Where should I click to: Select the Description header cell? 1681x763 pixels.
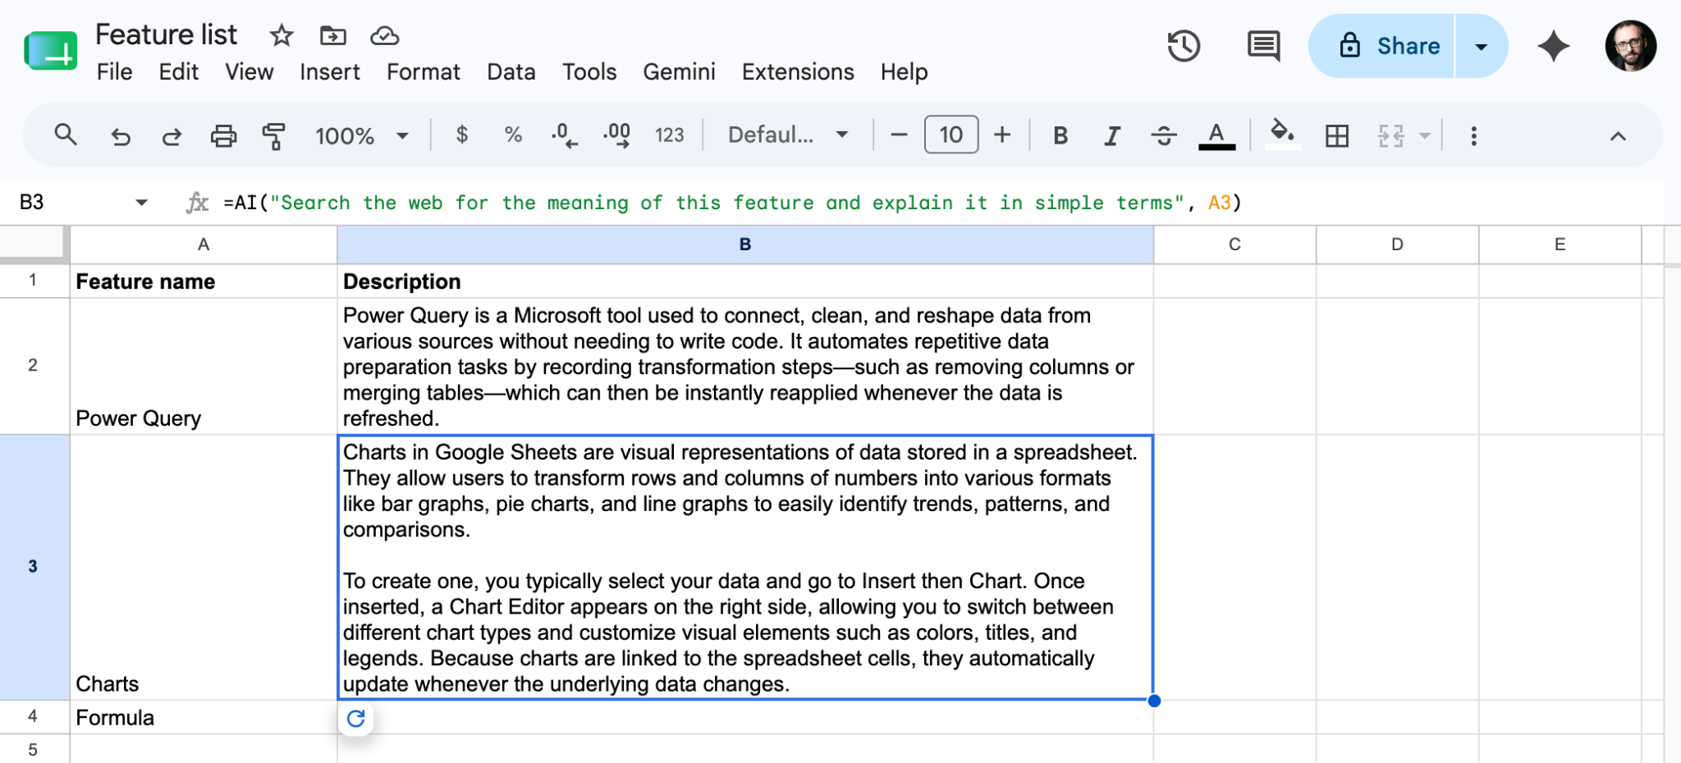coord(745,281)
